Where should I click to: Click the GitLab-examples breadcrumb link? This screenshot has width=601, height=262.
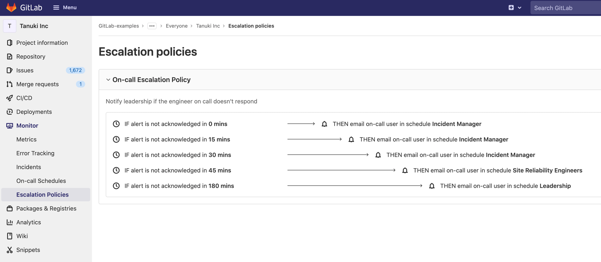click(119, 26)
